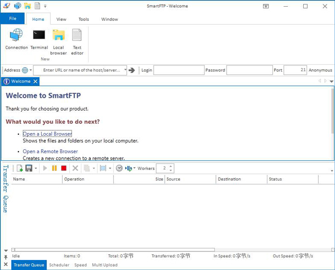The image size is (335, 270).
Task: Expand quick access toolbar customize arrow
Action: click(45, 6)
